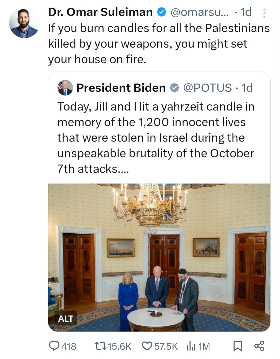This screenshot has height=359, width=280.
Task: Tap President Biden's small avatar
Action: (x=65, y=88)
